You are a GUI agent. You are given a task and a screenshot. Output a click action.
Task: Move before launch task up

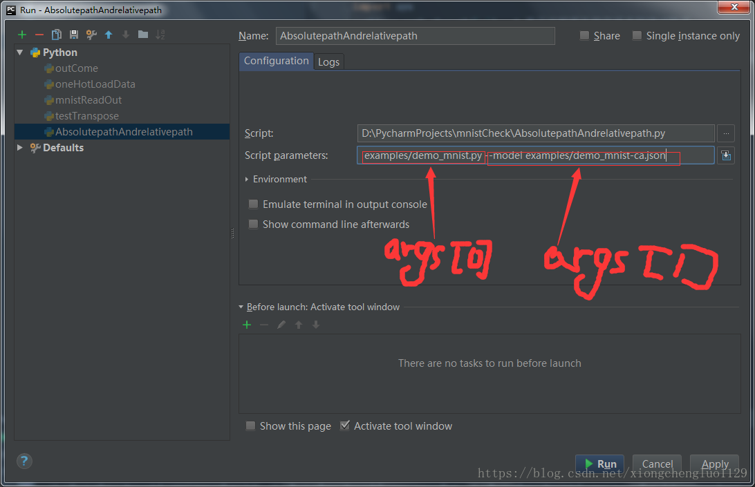(299, 325)
